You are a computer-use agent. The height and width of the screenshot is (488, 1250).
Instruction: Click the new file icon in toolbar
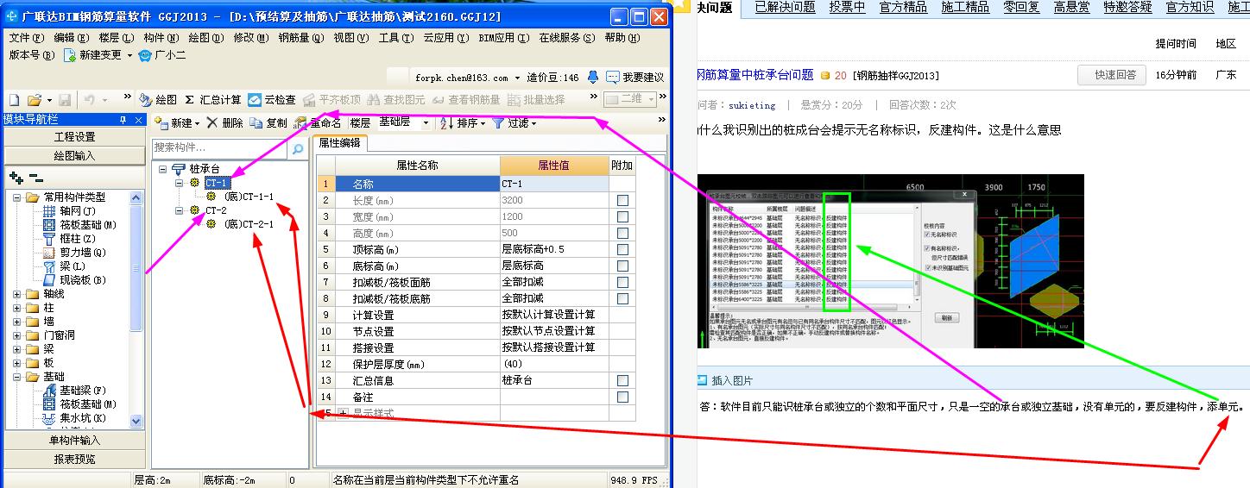pyautogui.click(x=14, y=100)
